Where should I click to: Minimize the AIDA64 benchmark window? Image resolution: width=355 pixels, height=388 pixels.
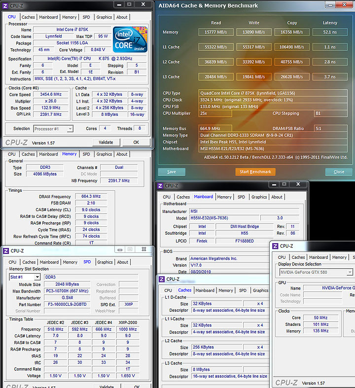coord(330,5)
